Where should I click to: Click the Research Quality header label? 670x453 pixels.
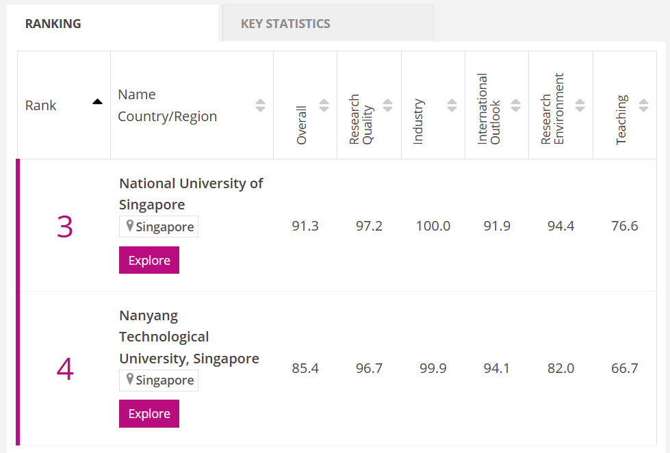(361, 119)
